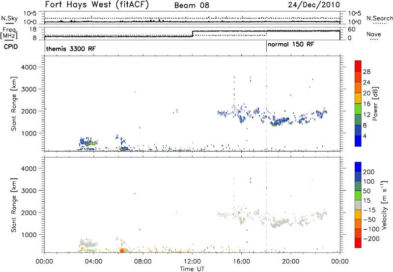The height and width of the screenshot is (272, 393).
Task: Click the gray ±15 Velocity colorbar segment
Action: pos(358,205)
